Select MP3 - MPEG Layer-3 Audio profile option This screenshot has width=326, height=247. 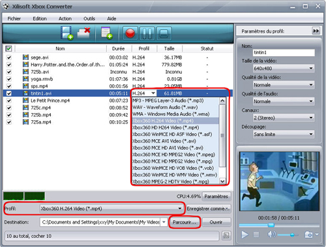click(175, 101)
